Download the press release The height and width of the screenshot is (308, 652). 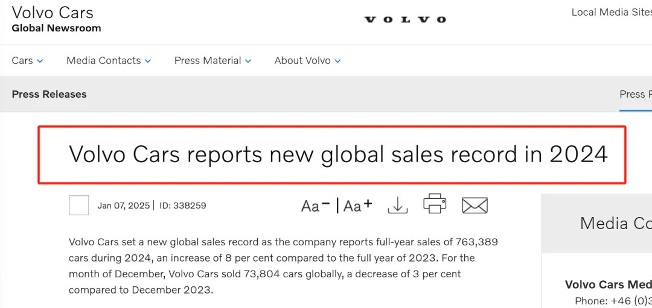coord(397,205)
